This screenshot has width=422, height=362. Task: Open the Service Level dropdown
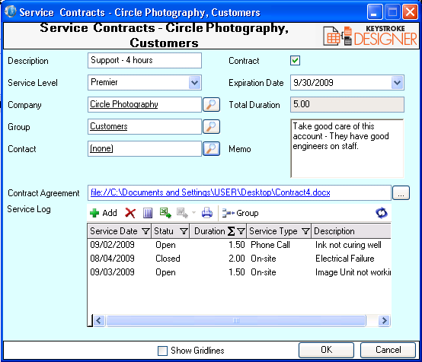194,82
